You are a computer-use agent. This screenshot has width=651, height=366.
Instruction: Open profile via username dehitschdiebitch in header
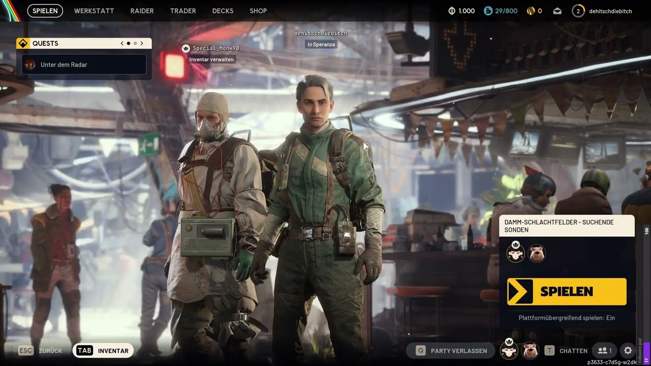tap(610, 11)
